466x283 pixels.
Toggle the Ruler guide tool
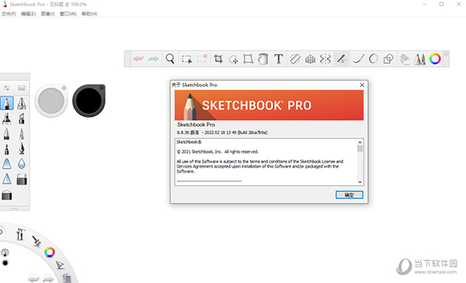(x=295, y=59)
